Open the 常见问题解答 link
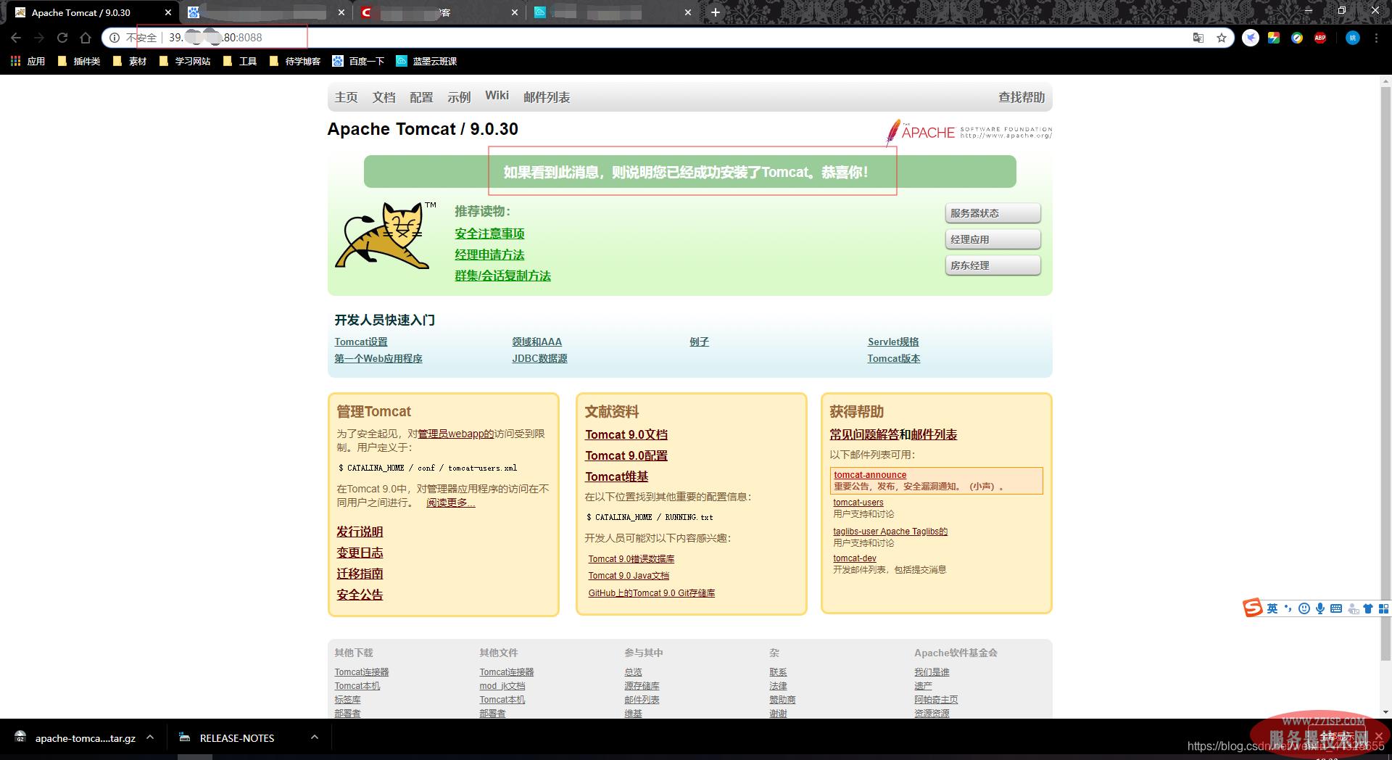1392x760 pixels. (864, 434)
